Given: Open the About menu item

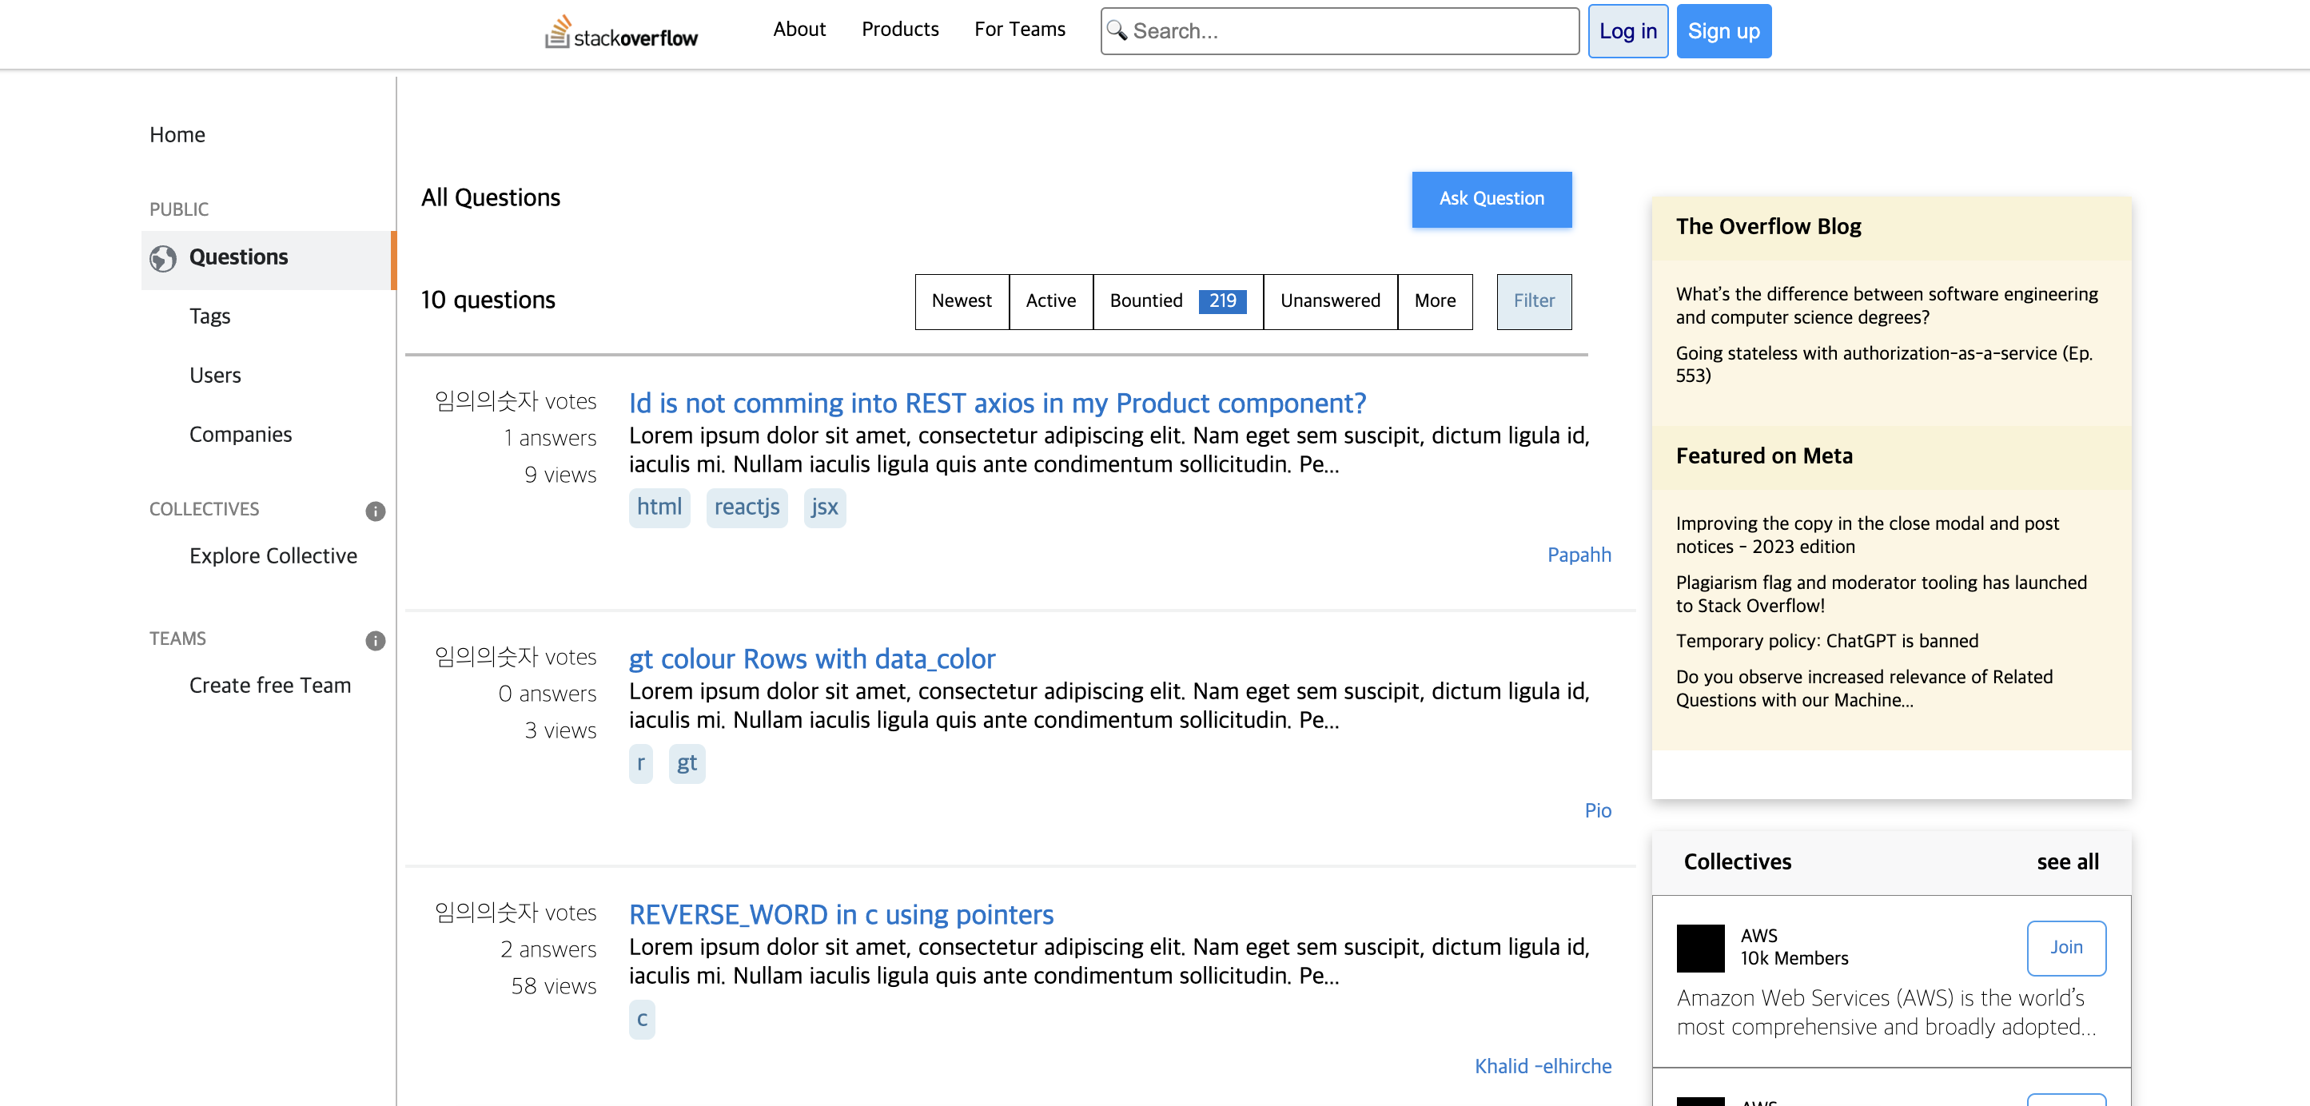Looking at the screenshot, I should point(799,30).
